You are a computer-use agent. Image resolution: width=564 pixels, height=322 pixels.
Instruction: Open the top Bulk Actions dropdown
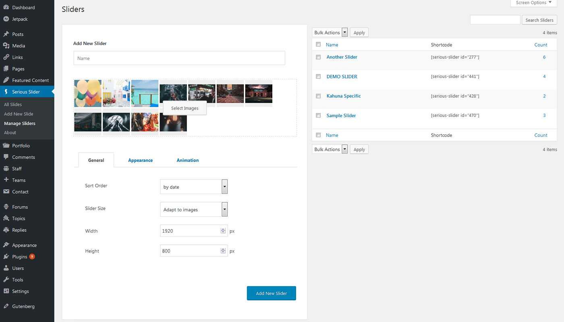(330, 33)
